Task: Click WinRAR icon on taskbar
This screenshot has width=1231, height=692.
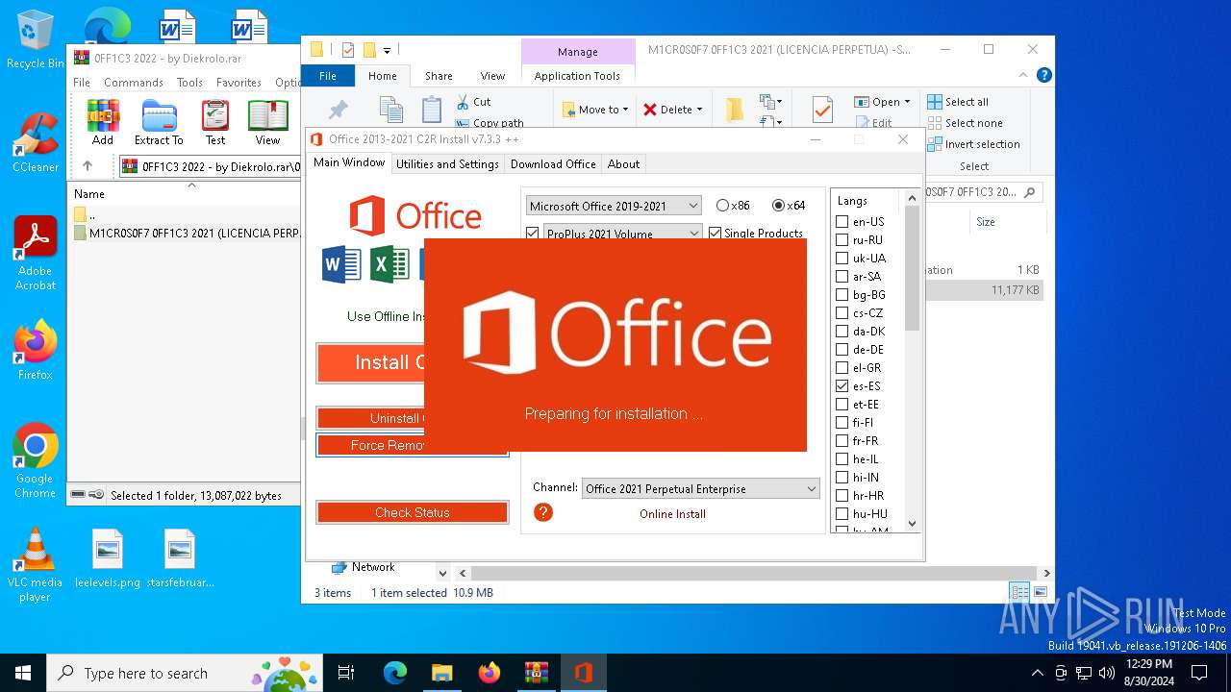Action: pos(536,673)
